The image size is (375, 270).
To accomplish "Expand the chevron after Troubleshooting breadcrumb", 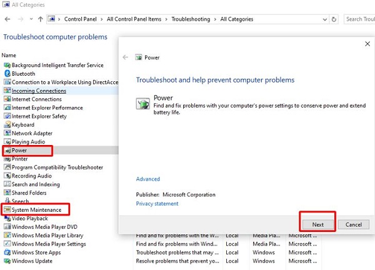I will 215,19.
